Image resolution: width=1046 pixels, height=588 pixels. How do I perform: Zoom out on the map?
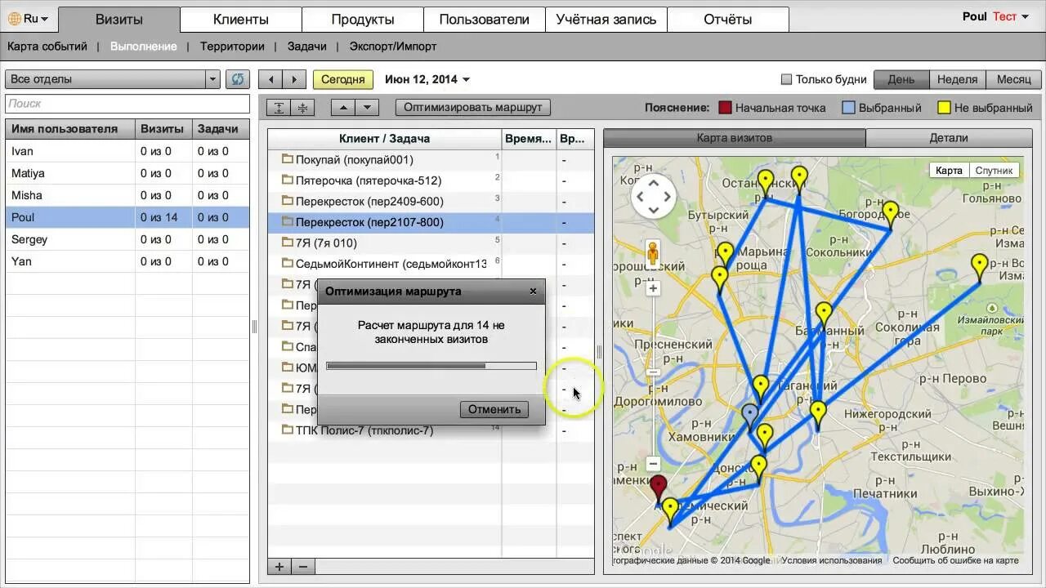click(653, 464)
